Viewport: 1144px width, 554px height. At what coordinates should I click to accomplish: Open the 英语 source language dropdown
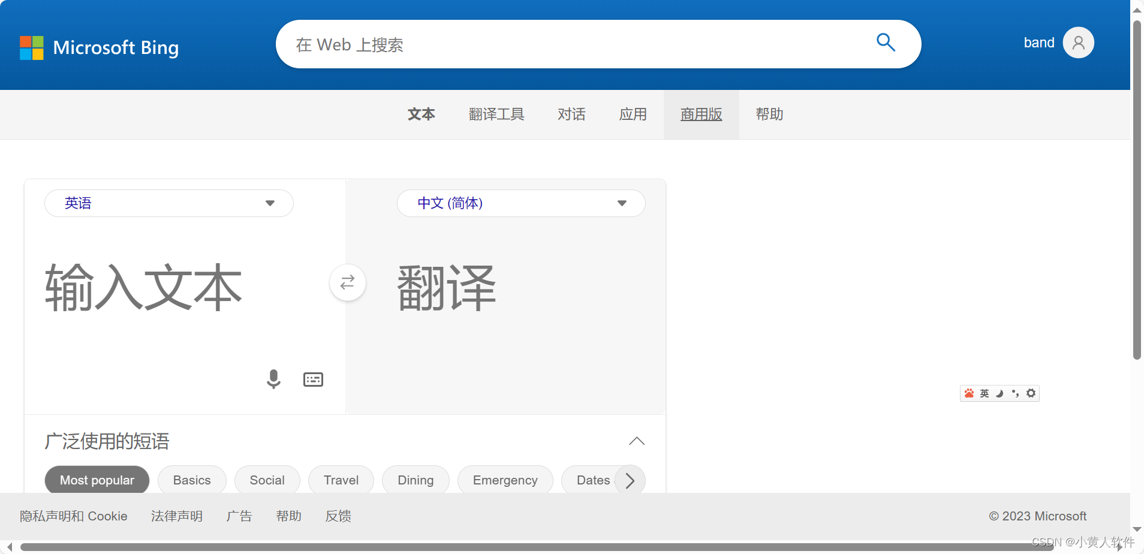click(169, 203)
